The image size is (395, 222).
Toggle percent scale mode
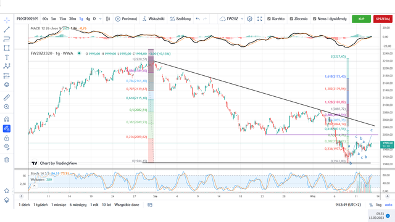pos(371,205)
